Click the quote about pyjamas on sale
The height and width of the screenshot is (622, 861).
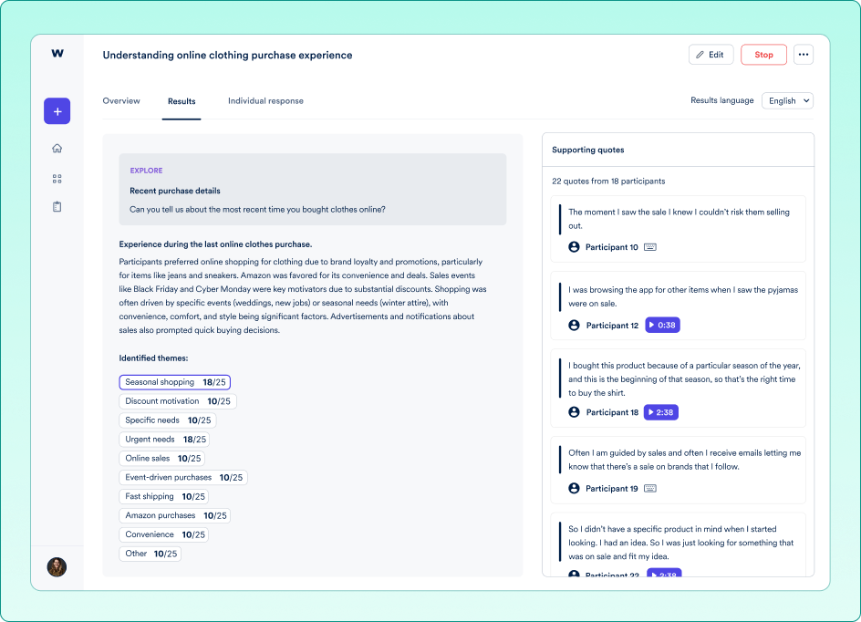(x=683, y=296)
